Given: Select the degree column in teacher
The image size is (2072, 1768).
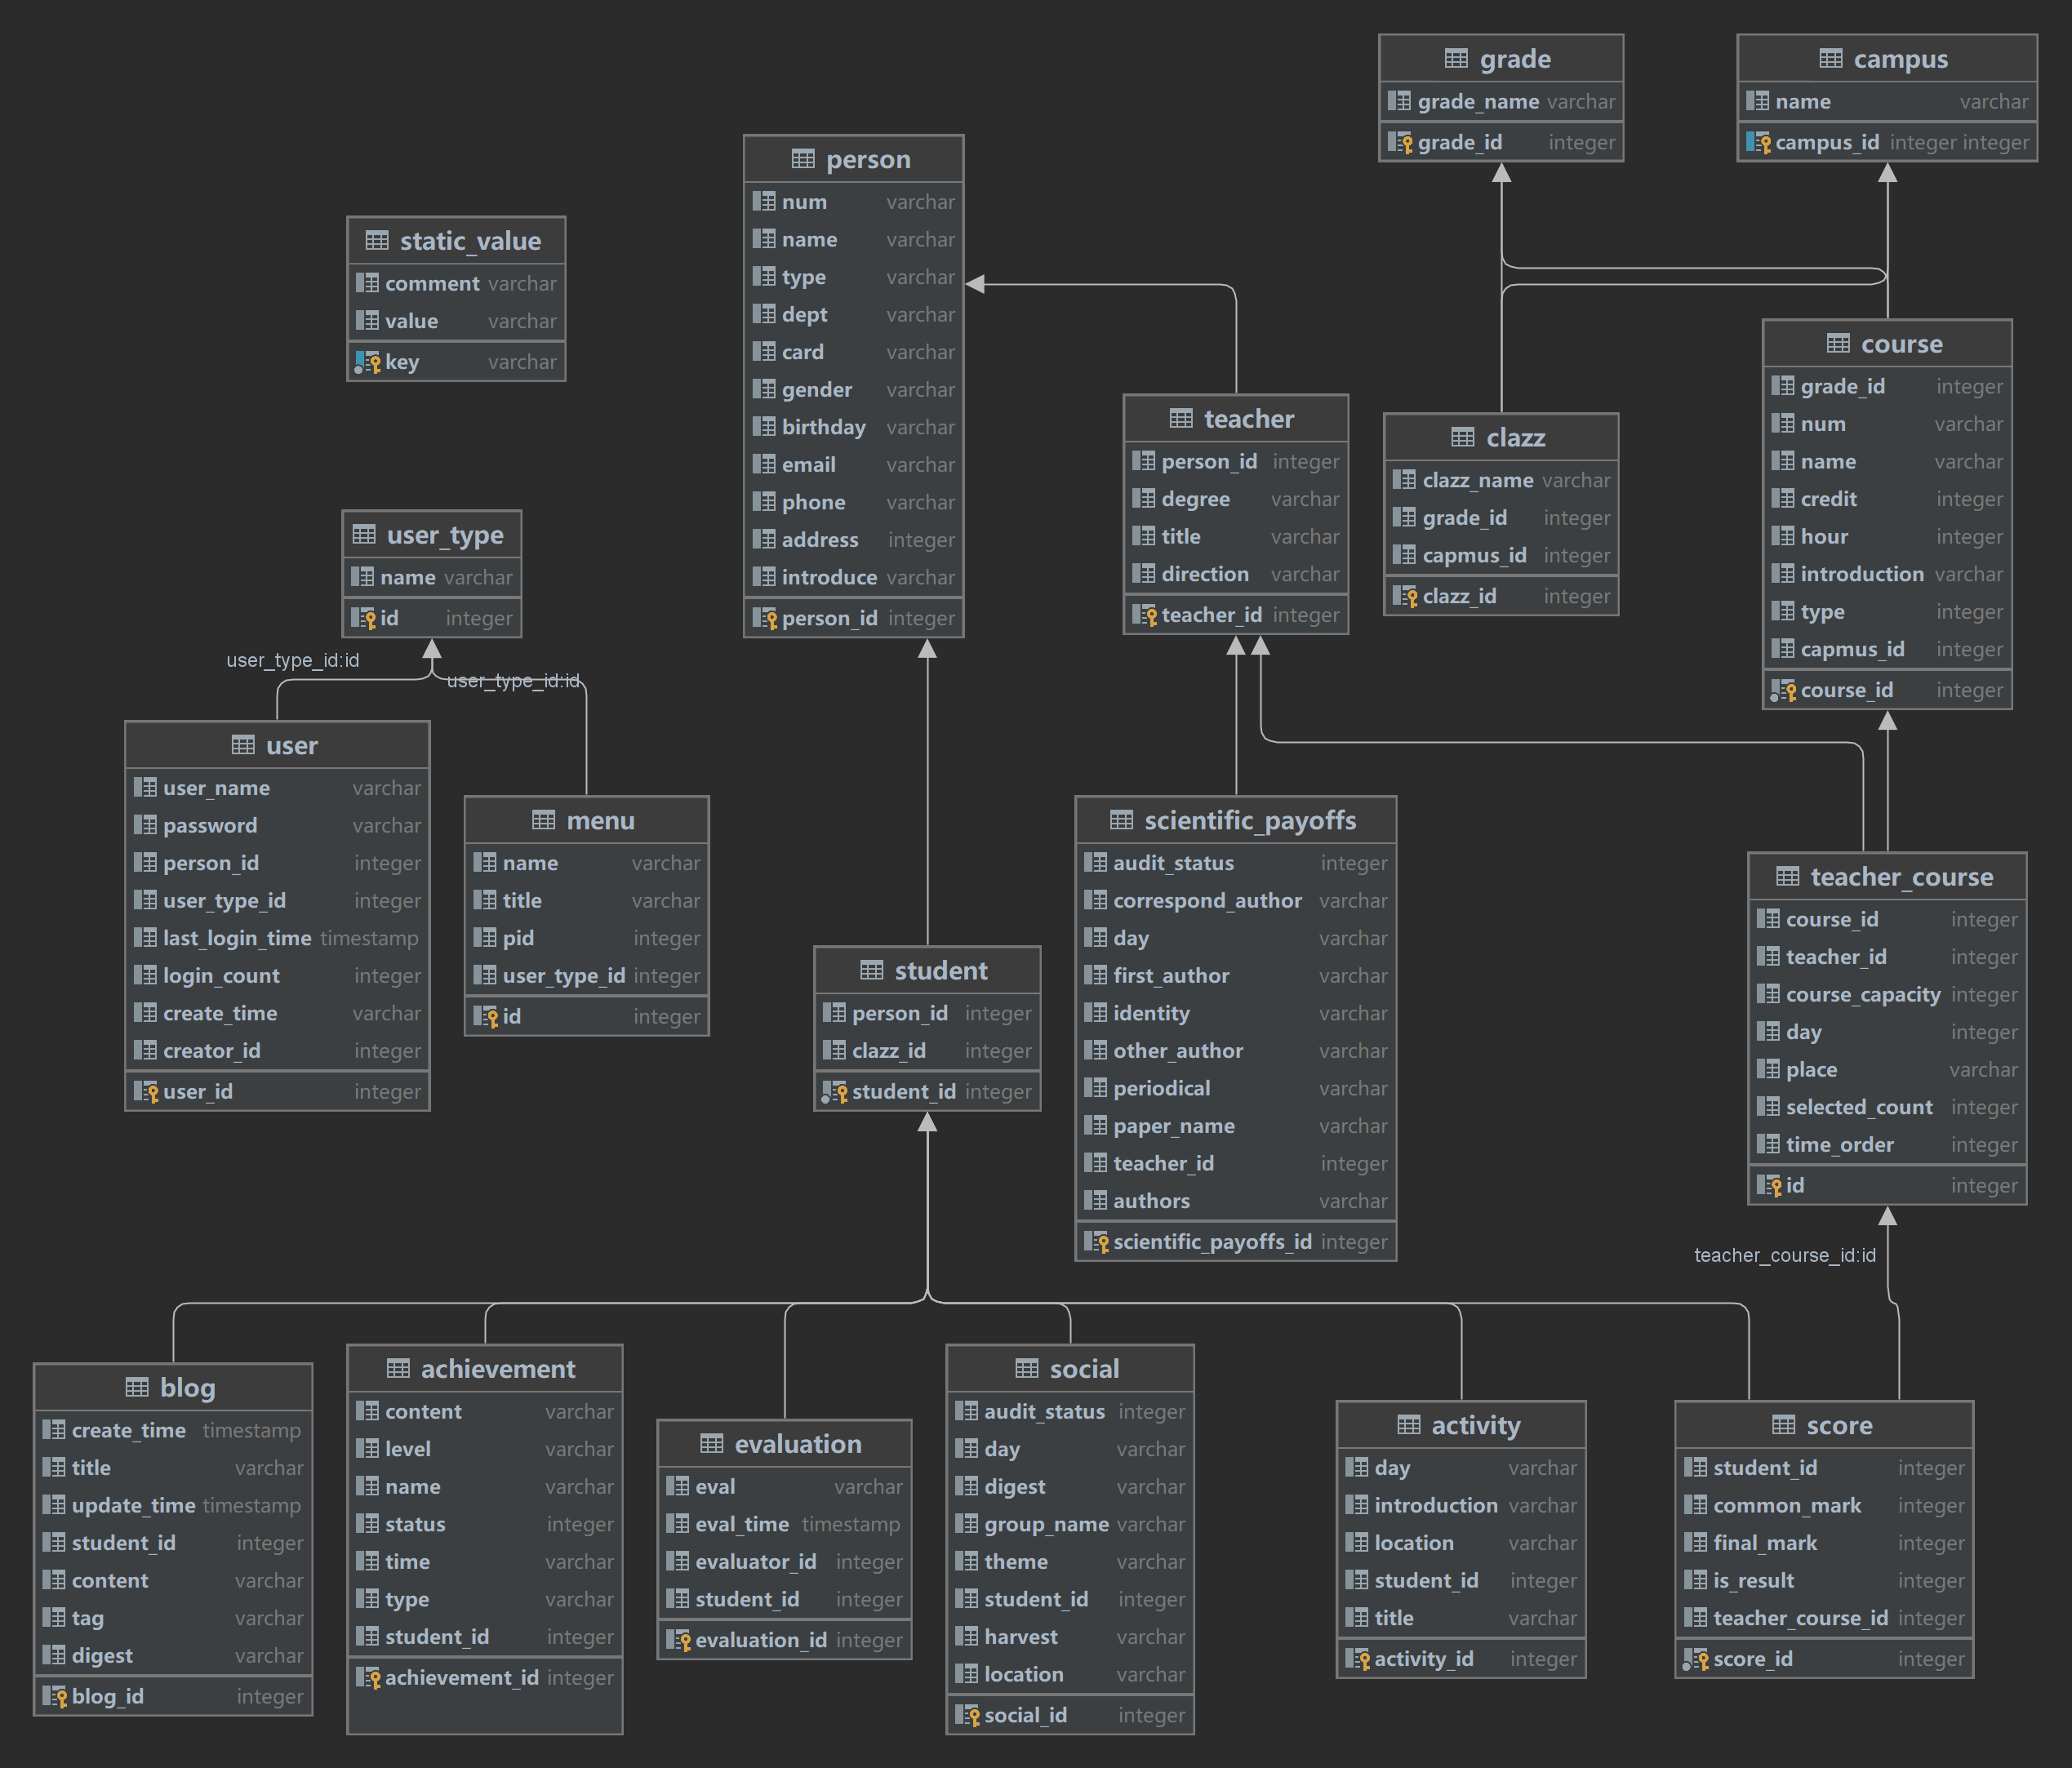Looking at the screenshot, I should [1236, 499].
